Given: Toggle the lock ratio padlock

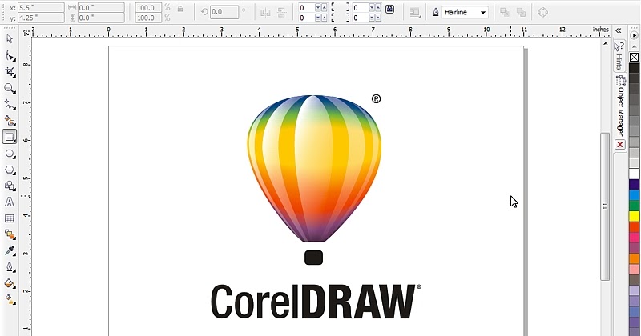Looking at the screenshot, I should [x=179, y=9].
